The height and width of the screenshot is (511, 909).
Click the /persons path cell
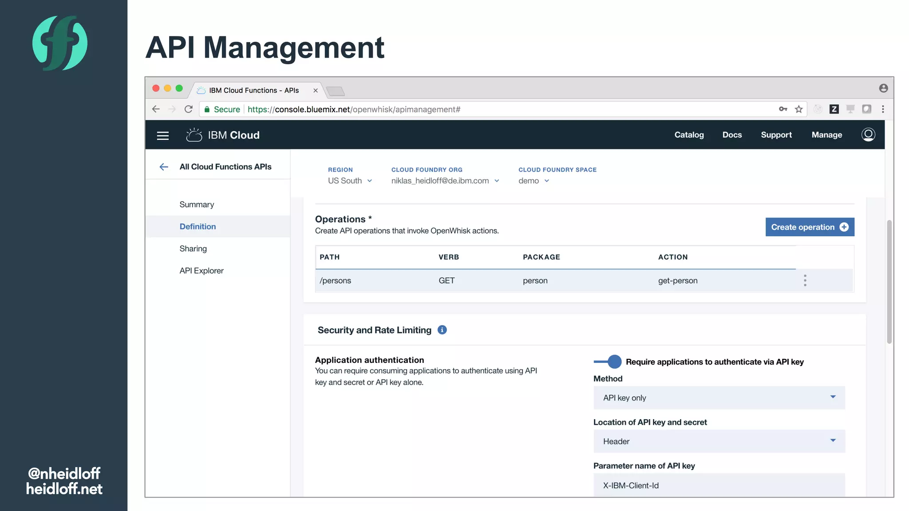tap(335, 280)
